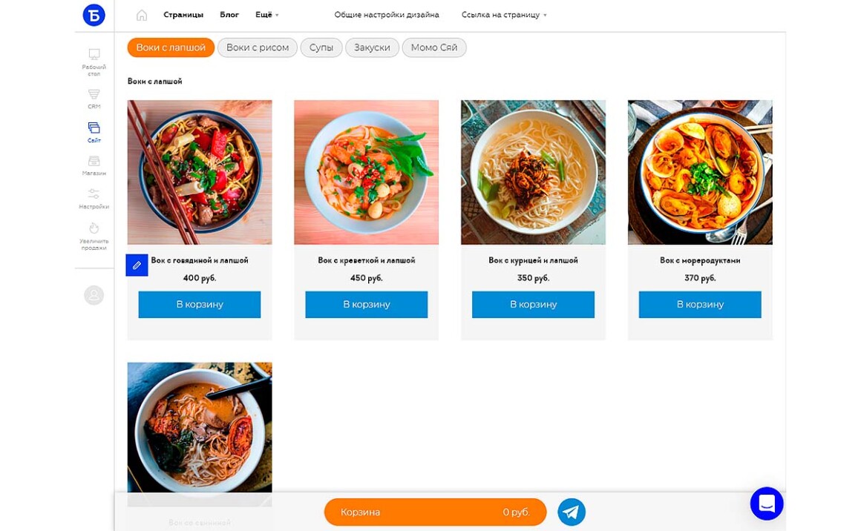
Task: Select the Сайт sidebar icon
Action: [94, 128]
